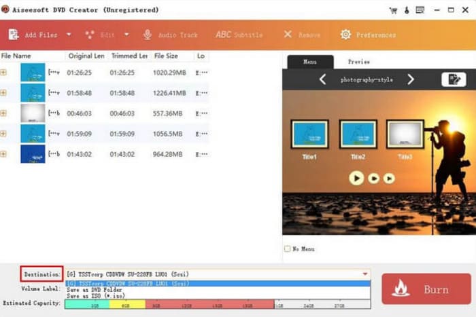The width and height of the screenshot is (476, 317).
Task: Open the Destination dropdown arrow
Action: pyautogui.click(x=365, y=274)
